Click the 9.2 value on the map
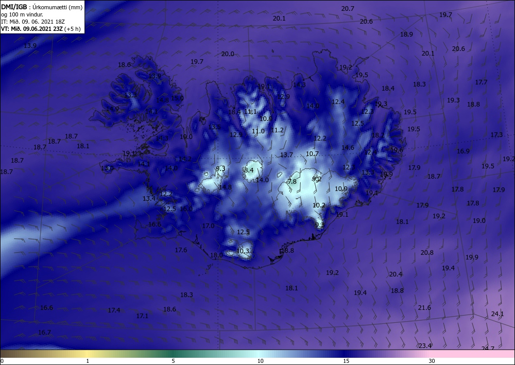The width and height of the screenshot is (515, 365). (317, 179)
